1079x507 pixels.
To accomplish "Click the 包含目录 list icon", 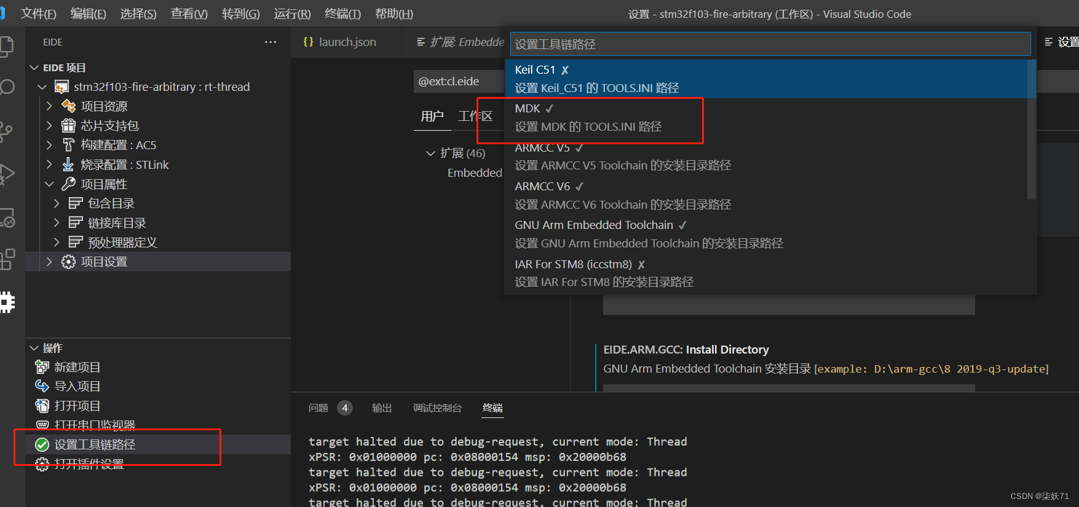I will (x=76, y=203).
